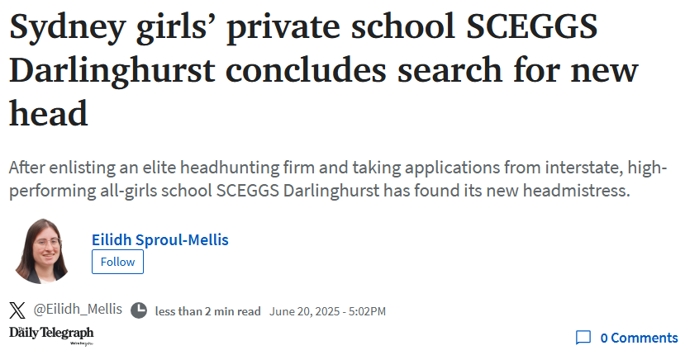Open the X (Twitter) logo icon

(17, 310)
